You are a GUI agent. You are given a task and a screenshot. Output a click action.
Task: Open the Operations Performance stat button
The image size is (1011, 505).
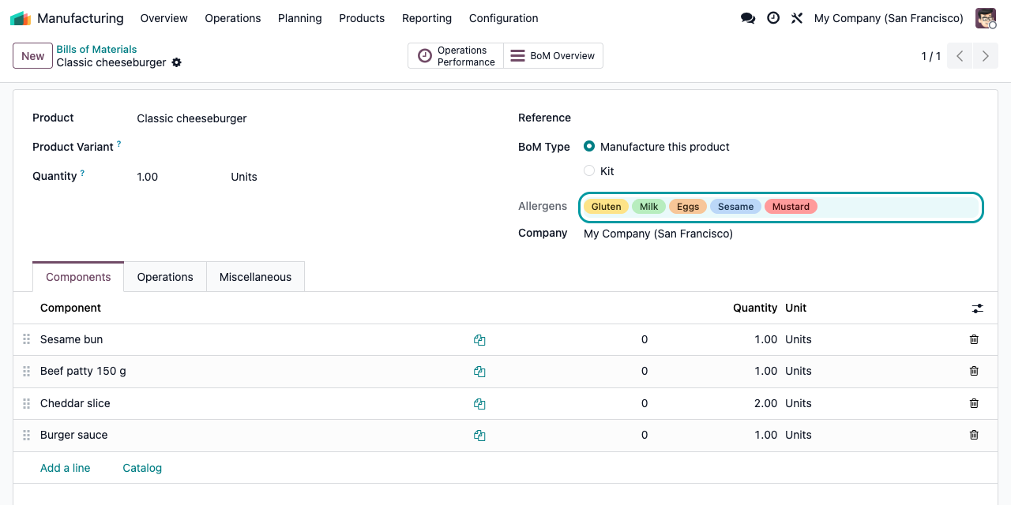click(456, 56)
